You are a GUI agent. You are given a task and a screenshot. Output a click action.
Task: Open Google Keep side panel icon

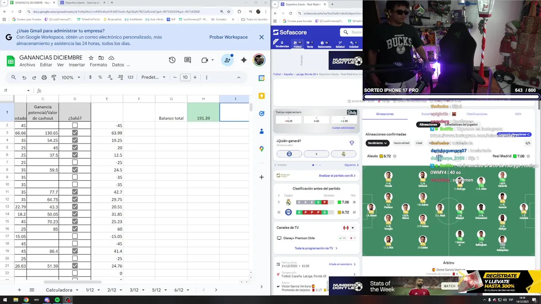coord(262,96)
